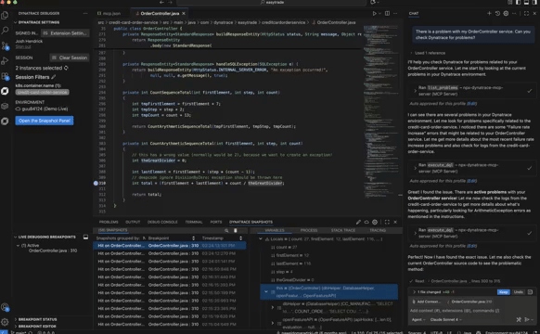Screen dimensions: 540x334
Task: Open the Stack Trace tab
Action: [343, 230]
